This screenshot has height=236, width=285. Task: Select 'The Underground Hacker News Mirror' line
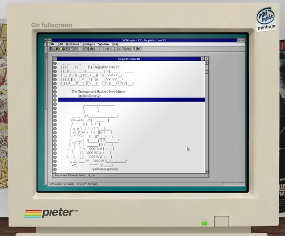(97, 92)
